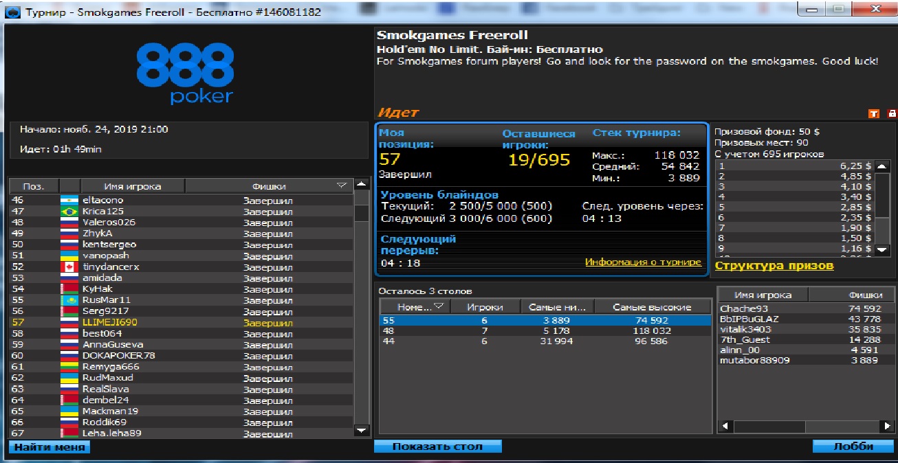Viewport: 898px width, 463px height.
Task: Click the down arrow of the player list scrollbar
Action: 361,430
